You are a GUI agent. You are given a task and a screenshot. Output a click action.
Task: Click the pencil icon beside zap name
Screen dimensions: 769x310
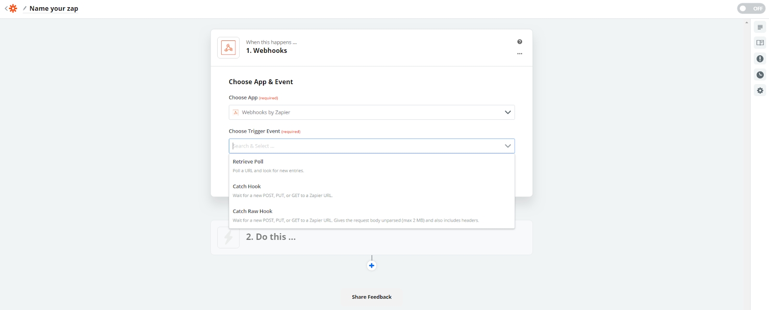[25, 9]
